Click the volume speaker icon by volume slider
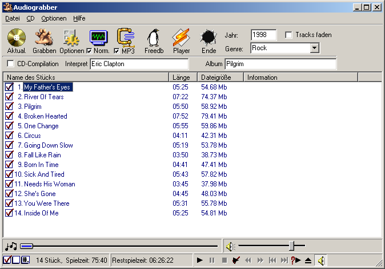The height and width of the screenshot is (269, 385). click(230, 246)
